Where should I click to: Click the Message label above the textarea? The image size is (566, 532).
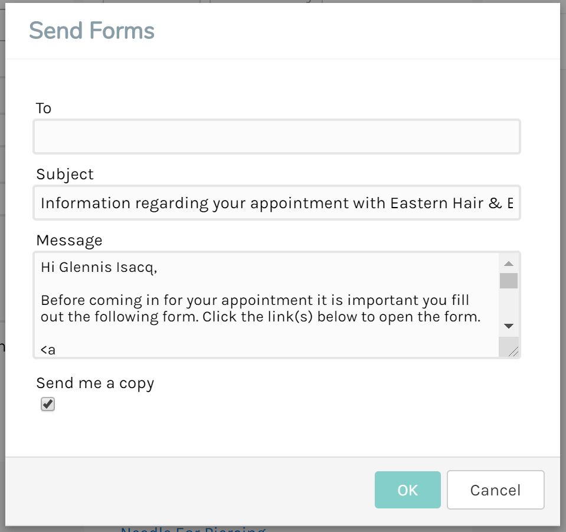tap(70, 240)
